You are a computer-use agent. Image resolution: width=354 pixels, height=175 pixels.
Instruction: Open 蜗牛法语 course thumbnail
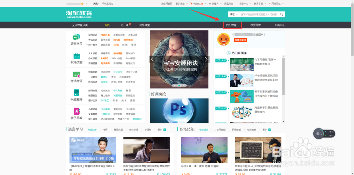click(92, 150)
